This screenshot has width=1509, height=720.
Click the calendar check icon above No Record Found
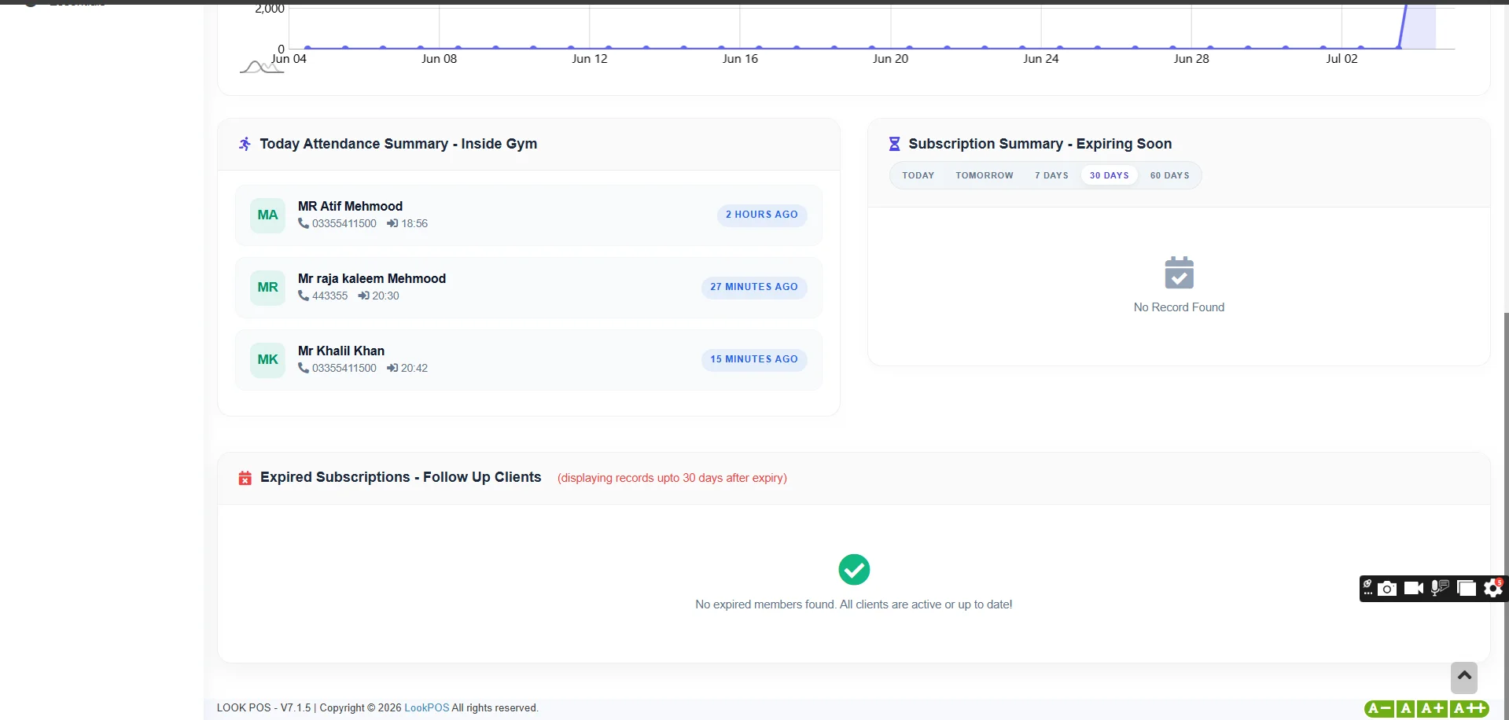(1180, 273)
